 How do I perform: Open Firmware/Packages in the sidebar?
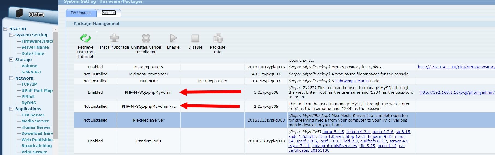click(x=37, y=41)
